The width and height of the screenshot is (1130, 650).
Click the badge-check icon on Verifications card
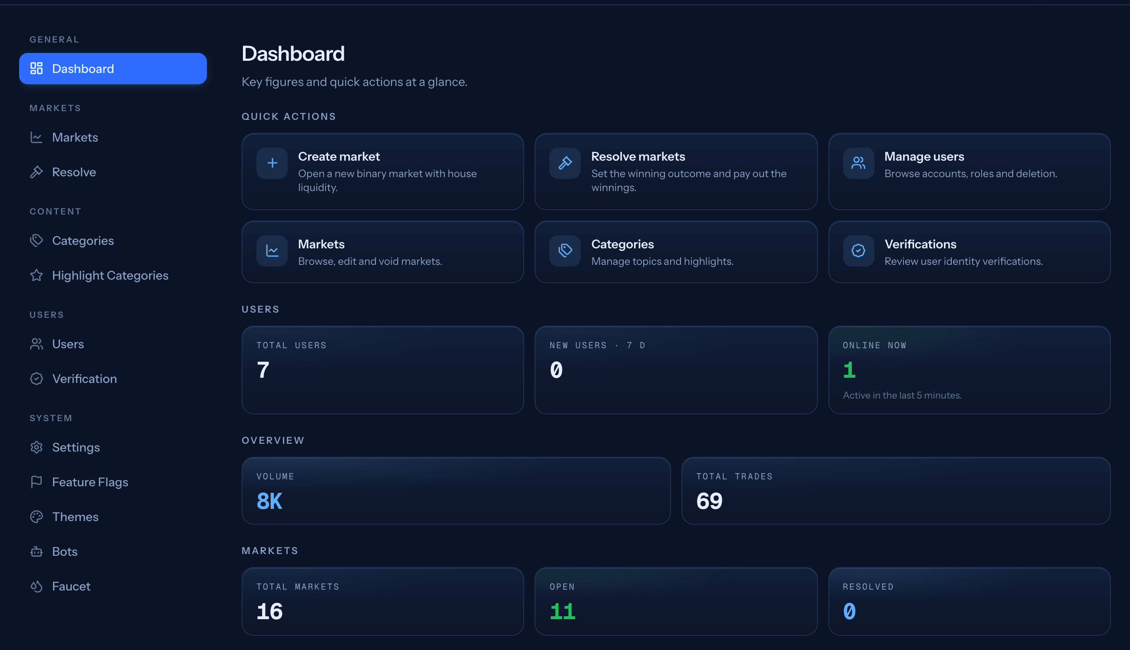[858, 251]
